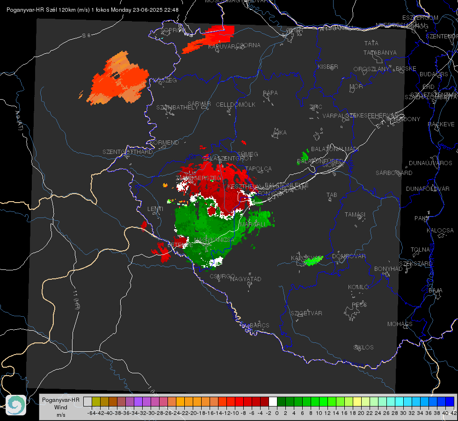Click the LENTI city label
Screen dimensions: 458x421
pos(155,209)
